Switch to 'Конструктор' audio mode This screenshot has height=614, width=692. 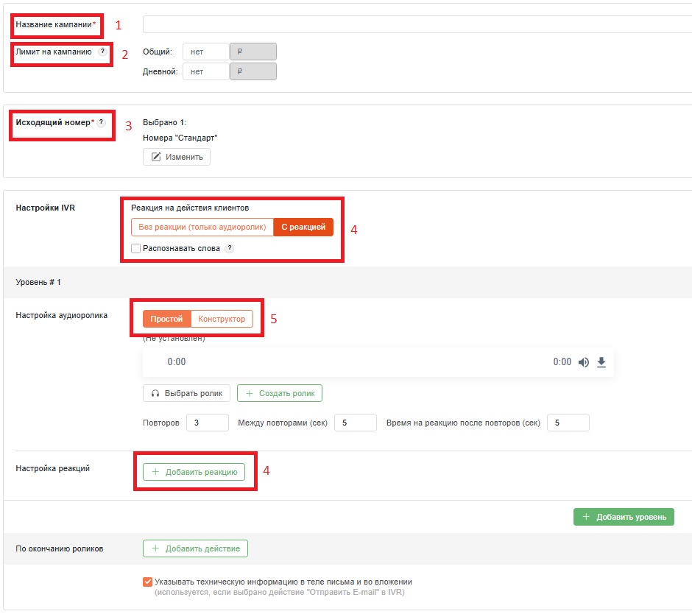click(x=222, y=320)
